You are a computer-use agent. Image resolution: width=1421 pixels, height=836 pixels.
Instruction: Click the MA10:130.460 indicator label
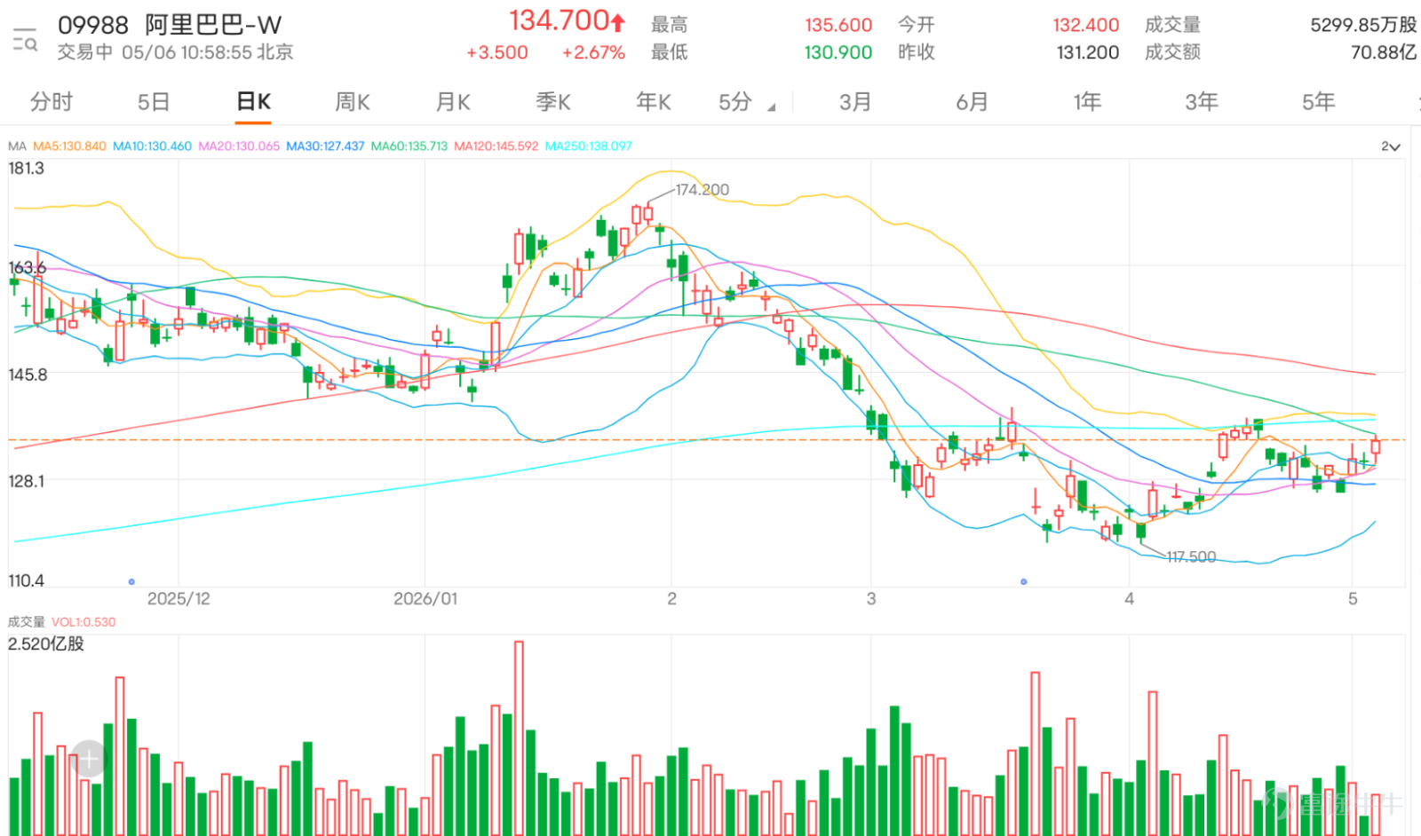[152, 146]
